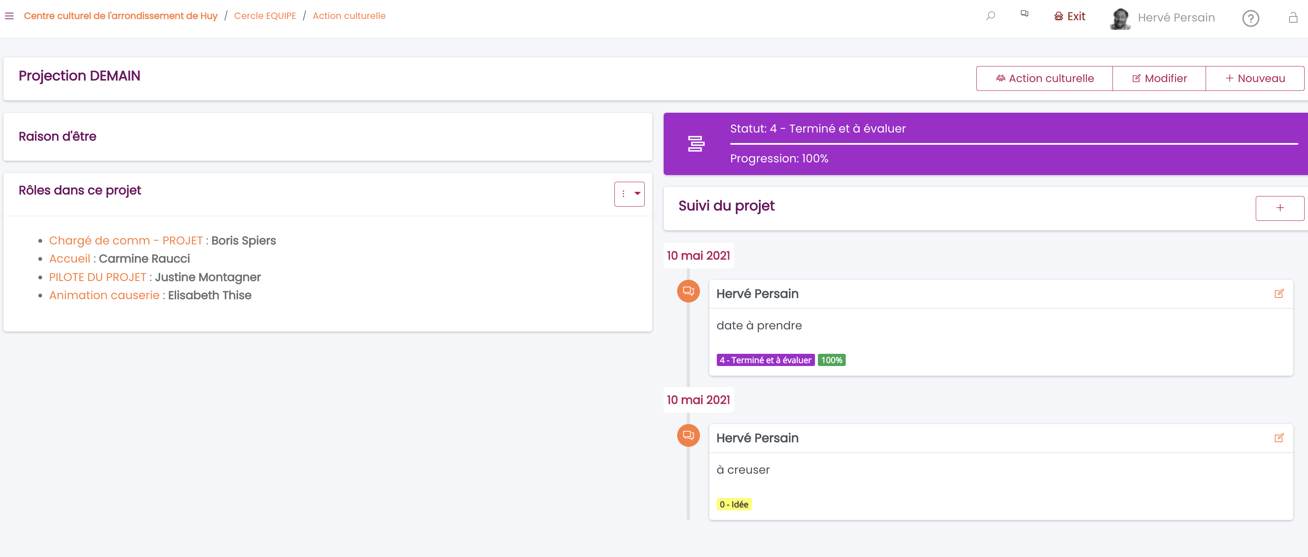This screenshot has width=1308, height=557.
Task: Click 'Rôles dans ce projet' heading
Action: pyautogui.click(x=80, y=191)
